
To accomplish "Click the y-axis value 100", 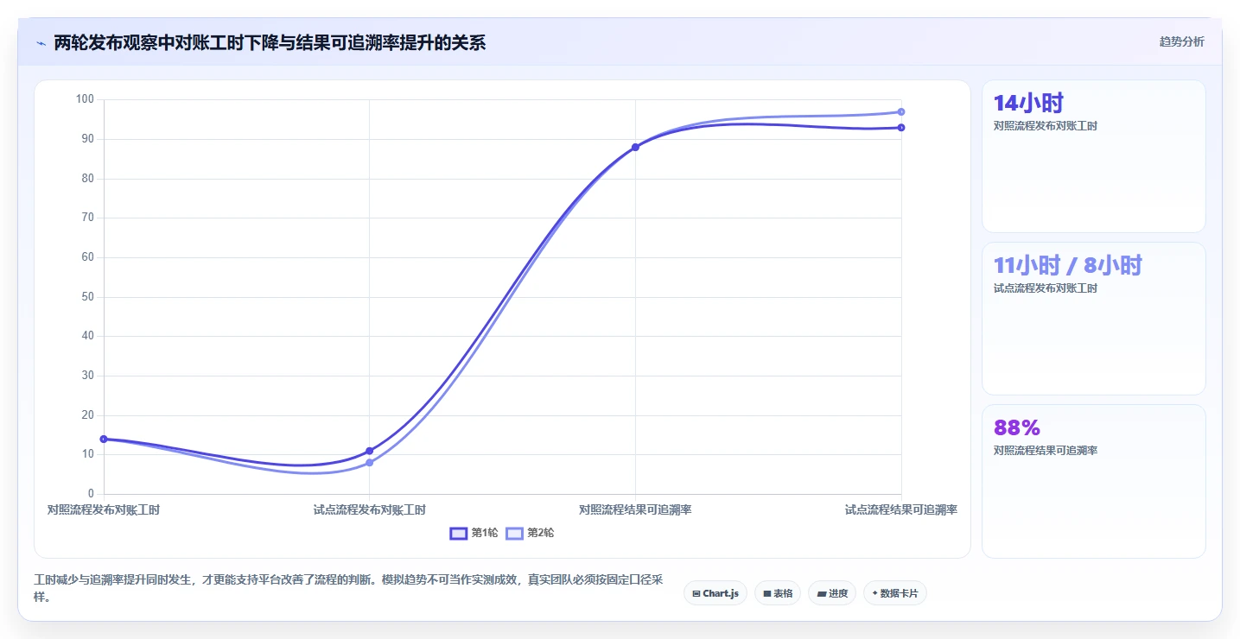I will pos(85,99).
